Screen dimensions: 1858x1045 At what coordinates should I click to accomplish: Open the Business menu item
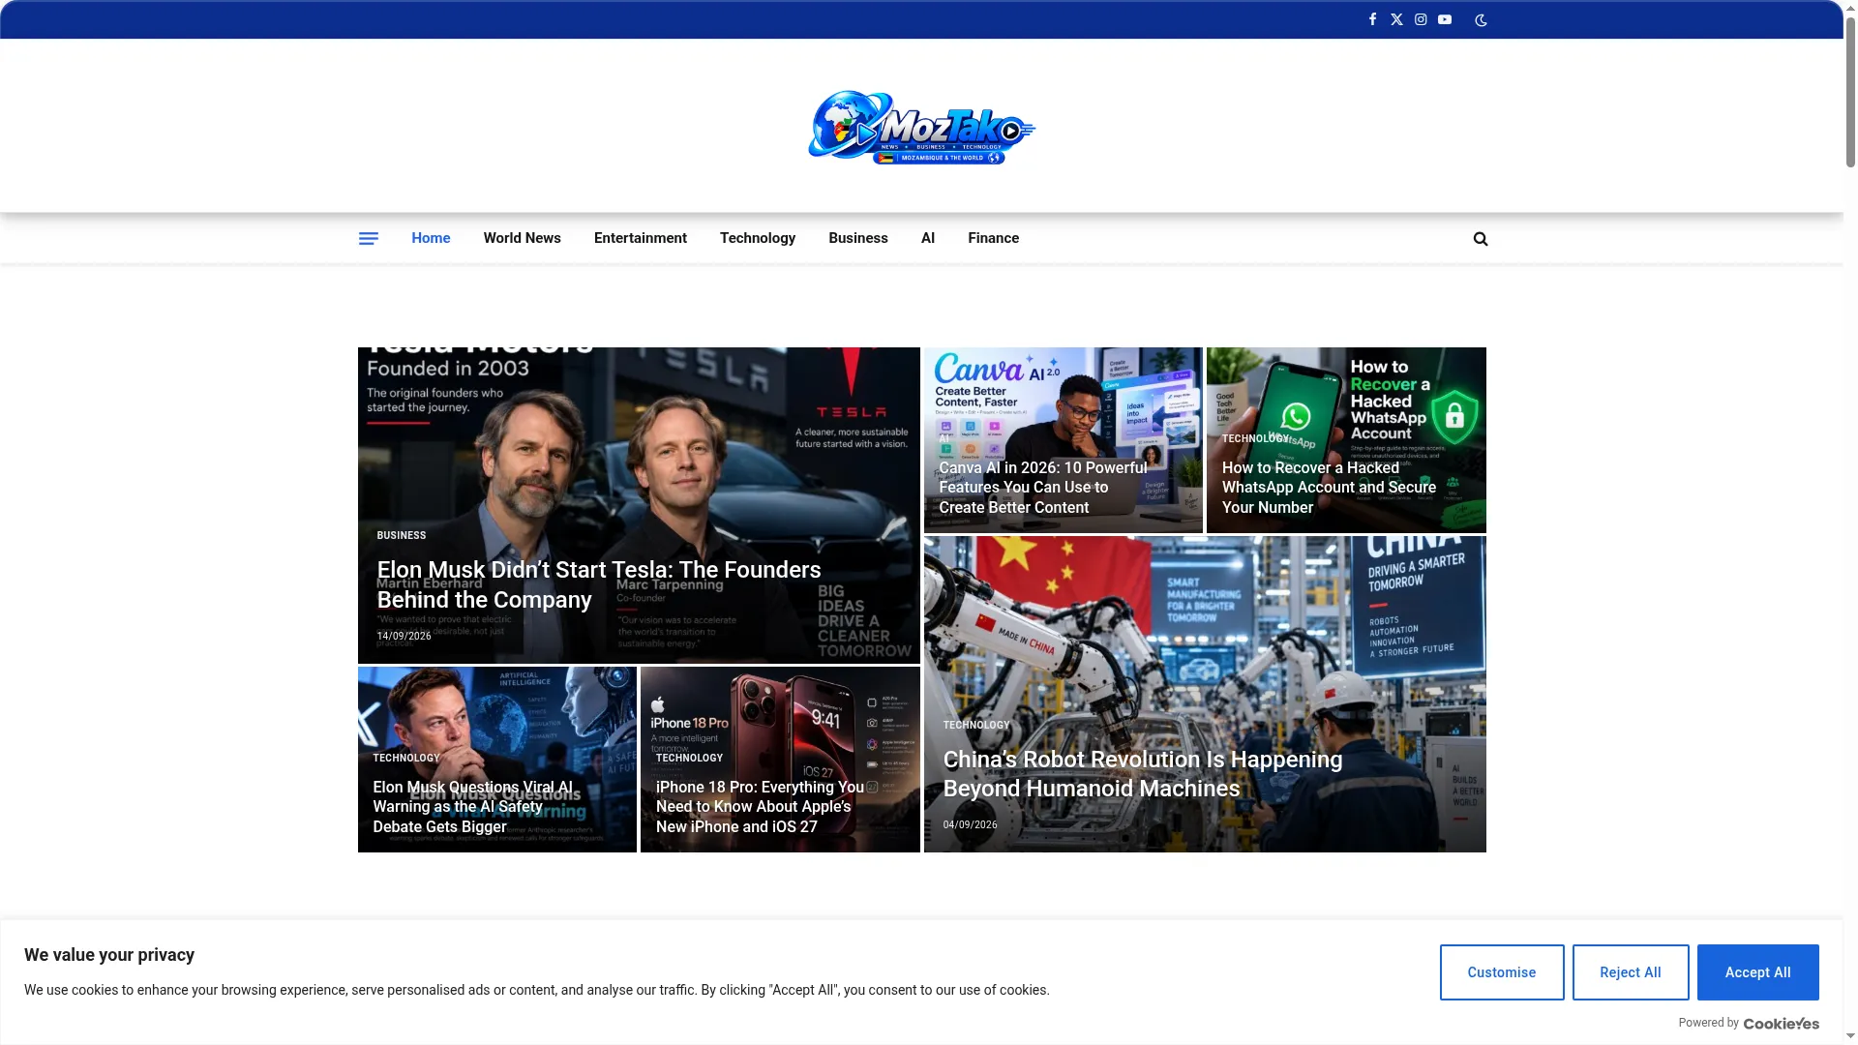858,238
